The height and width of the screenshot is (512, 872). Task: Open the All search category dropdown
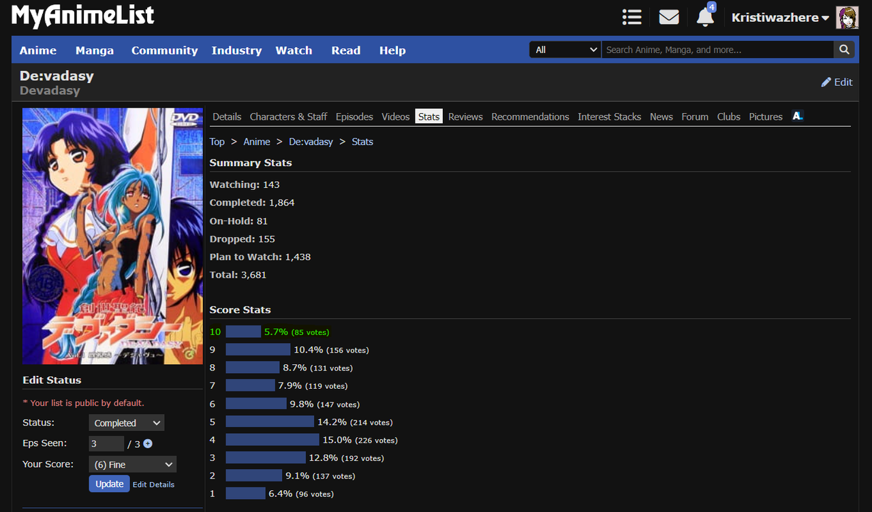(x=565, y=50)
